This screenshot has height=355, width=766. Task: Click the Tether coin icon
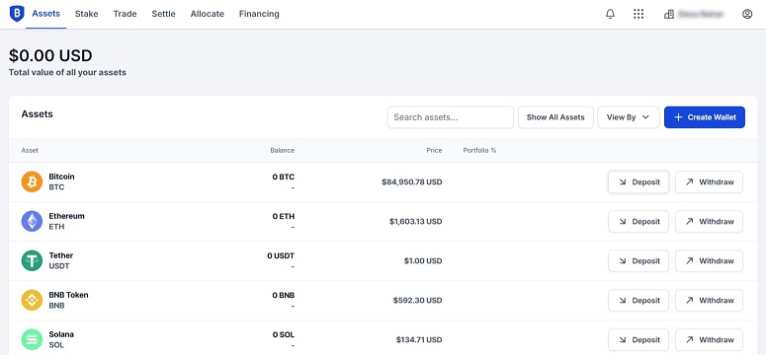[x=32, y=261]
